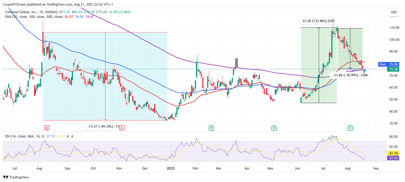Screen dimensions: 405x182
Task: Click the −33.86 (−30.99%) measurement label
Action: pos(351,75)
